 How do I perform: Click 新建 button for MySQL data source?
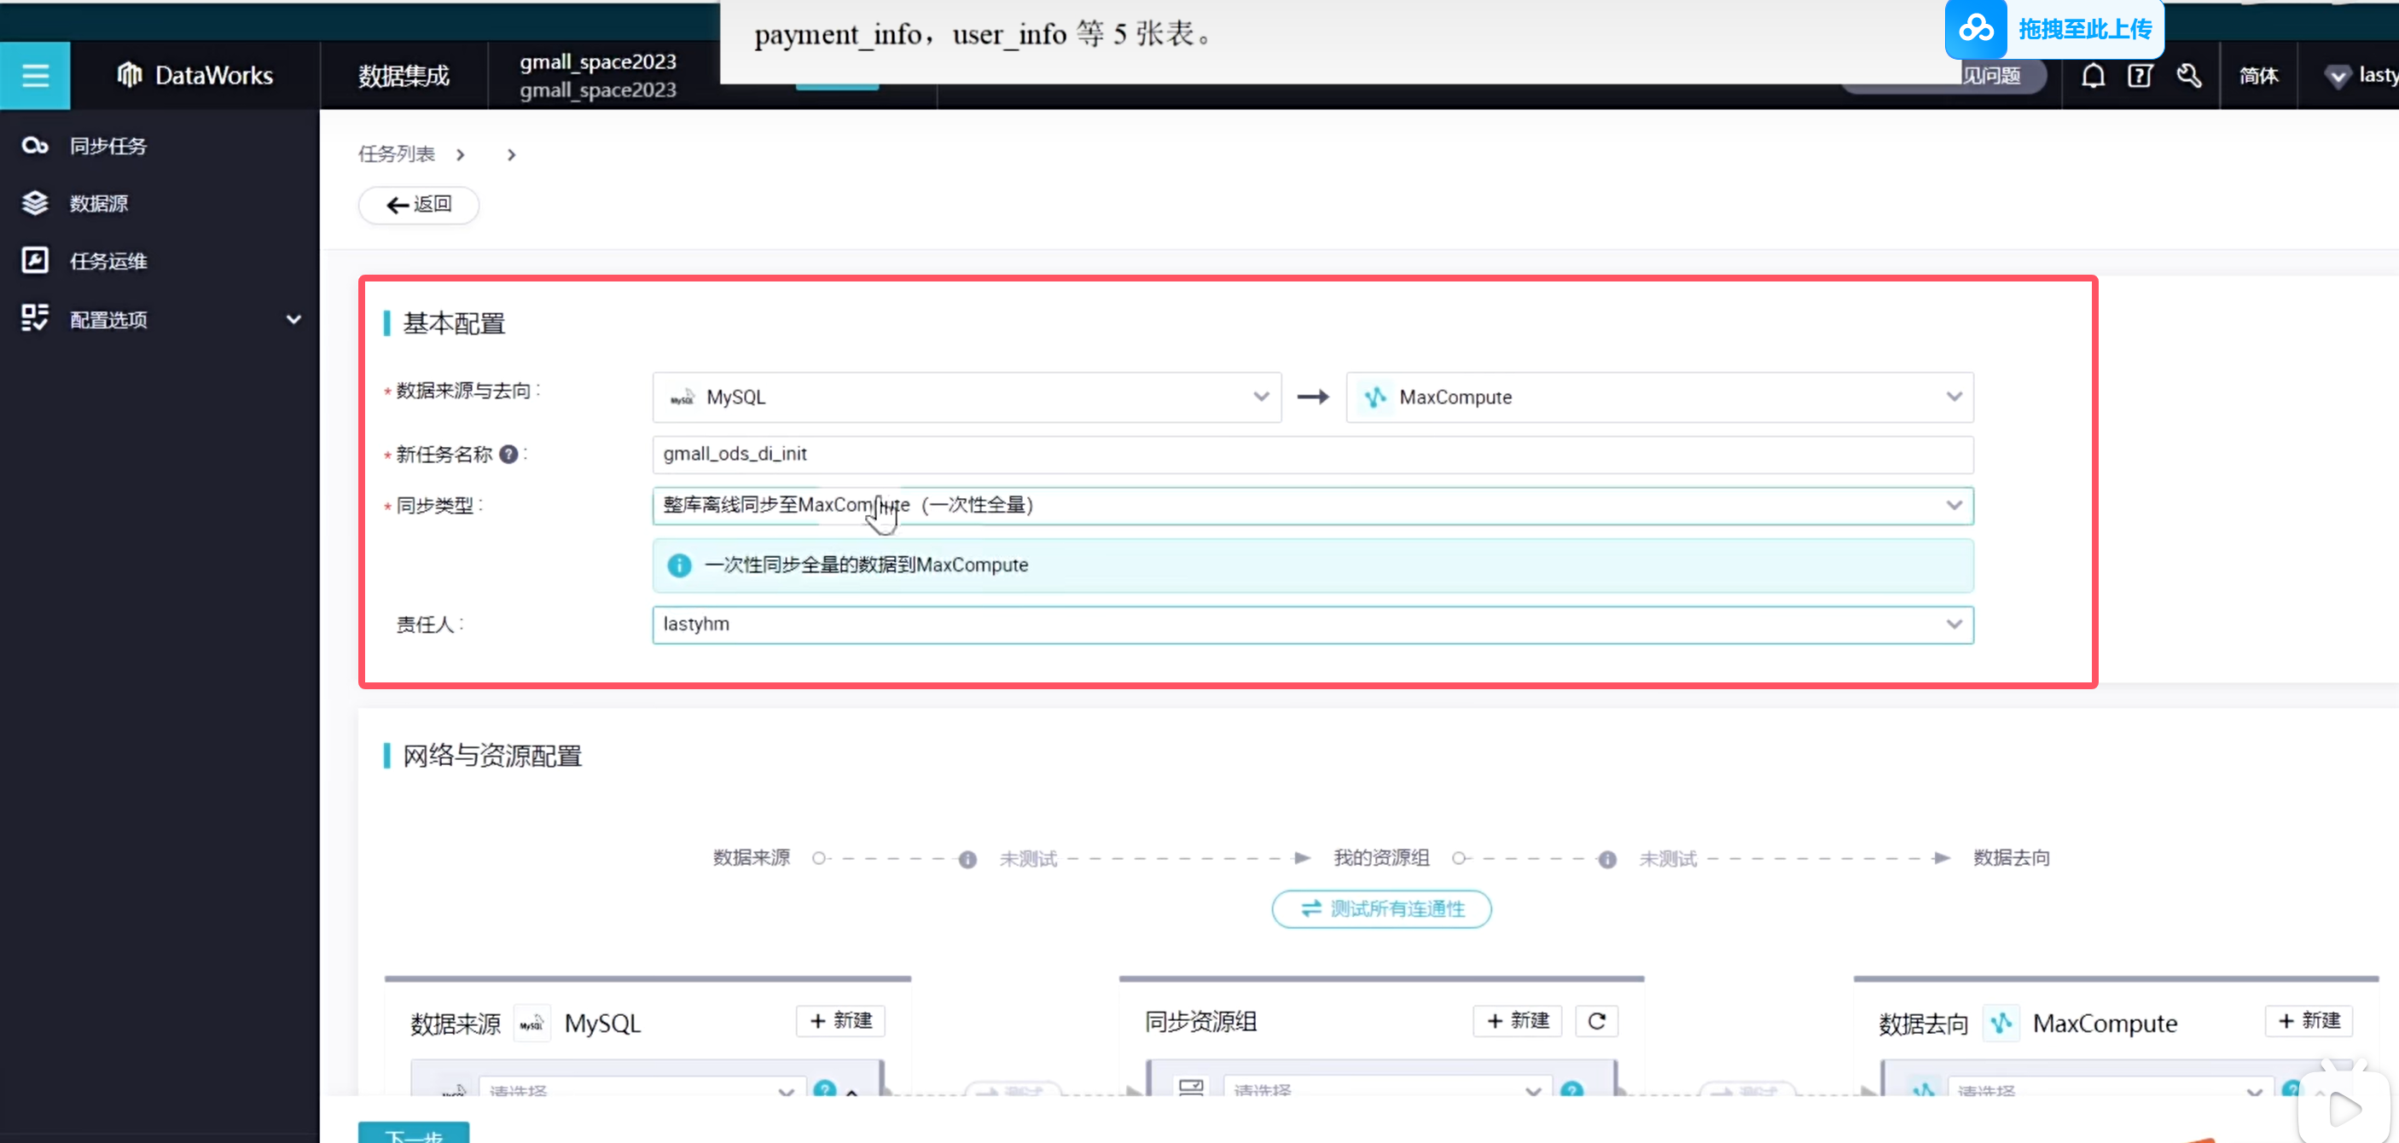pyautogui.click(x=840, y=1020)
